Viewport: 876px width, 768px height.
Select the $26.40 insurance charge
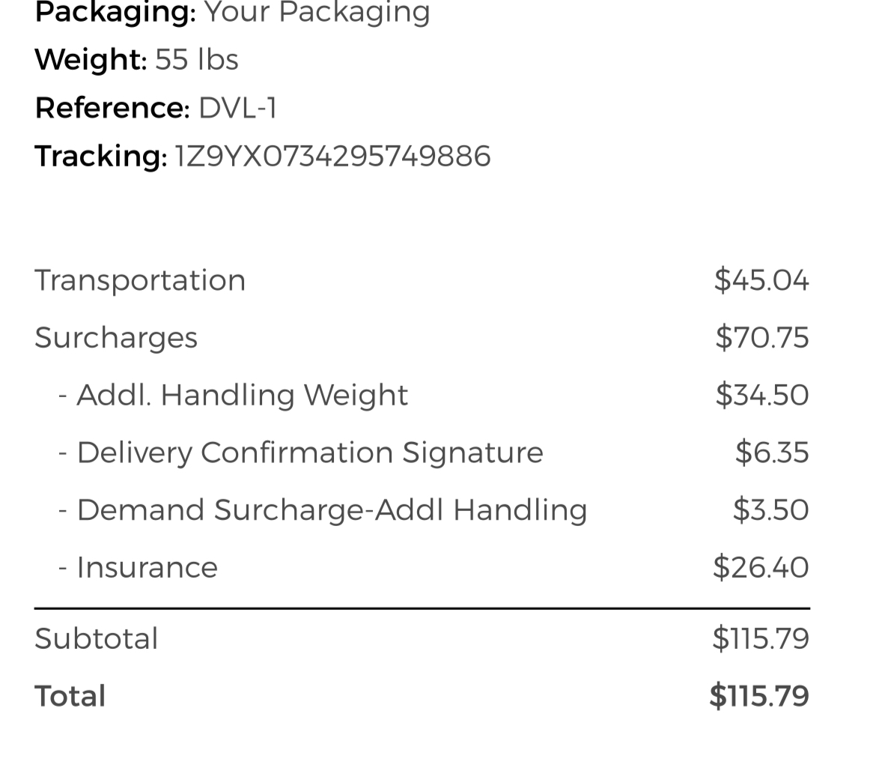click(x=760, y=567)
